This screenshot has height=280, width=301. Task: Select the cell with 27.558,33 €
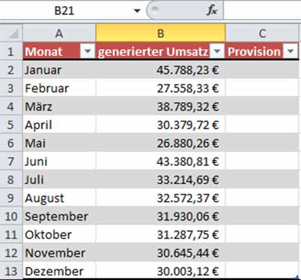(161, 88)
